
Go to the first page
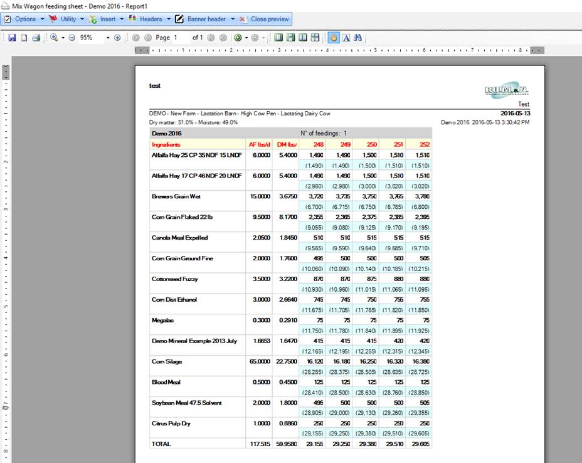coord(136,38)
